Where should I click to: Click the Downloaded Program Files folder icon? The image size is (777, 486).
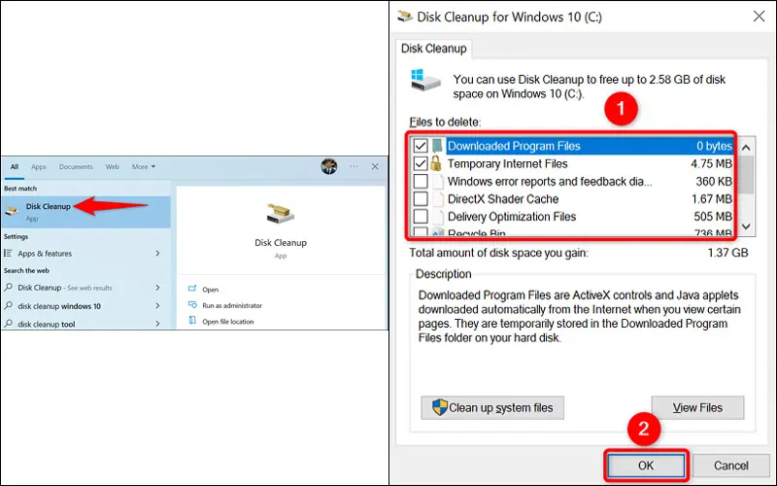click(x=437, y=145)
